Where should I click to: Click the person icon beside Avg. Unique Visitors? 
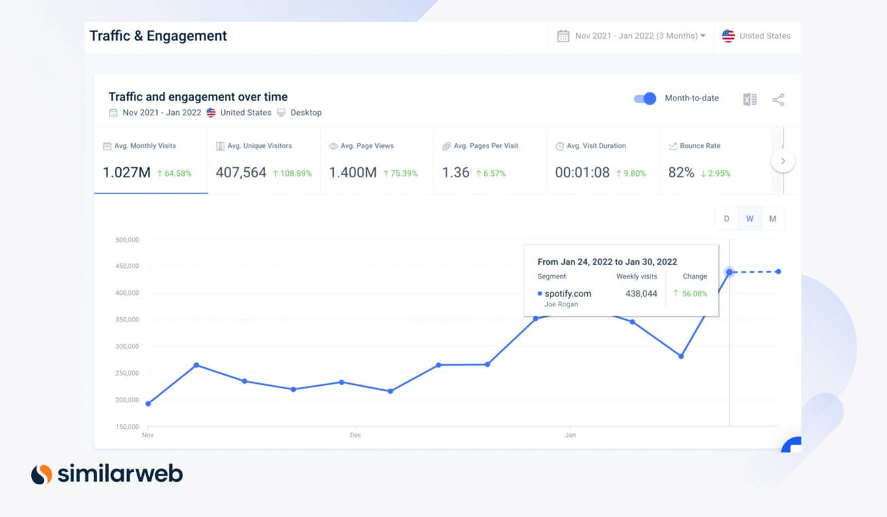click(220, 146)
